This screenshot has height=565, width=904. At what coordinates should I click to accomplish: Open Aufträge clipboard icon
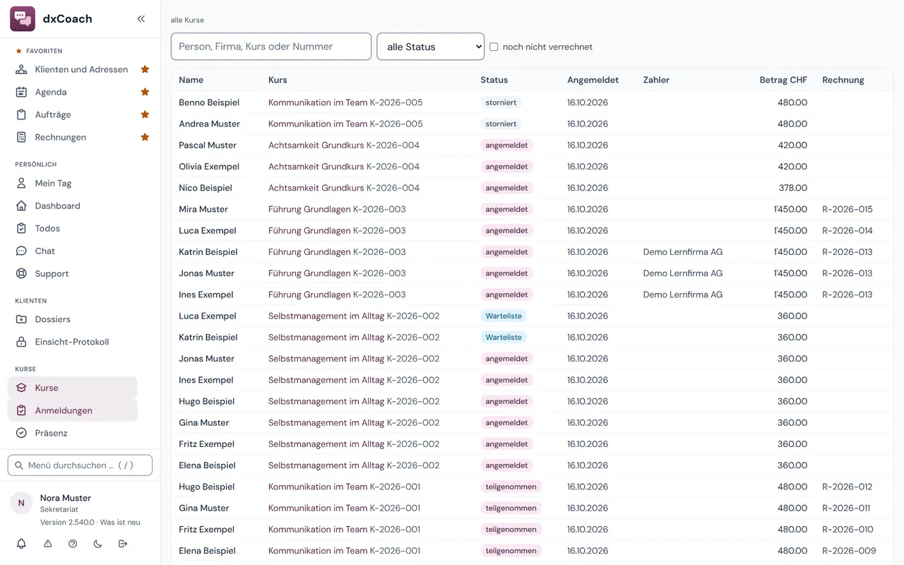click(x=21, y=114)
